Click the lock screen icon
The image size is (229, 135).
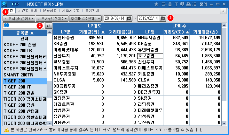tap(170, 4)
